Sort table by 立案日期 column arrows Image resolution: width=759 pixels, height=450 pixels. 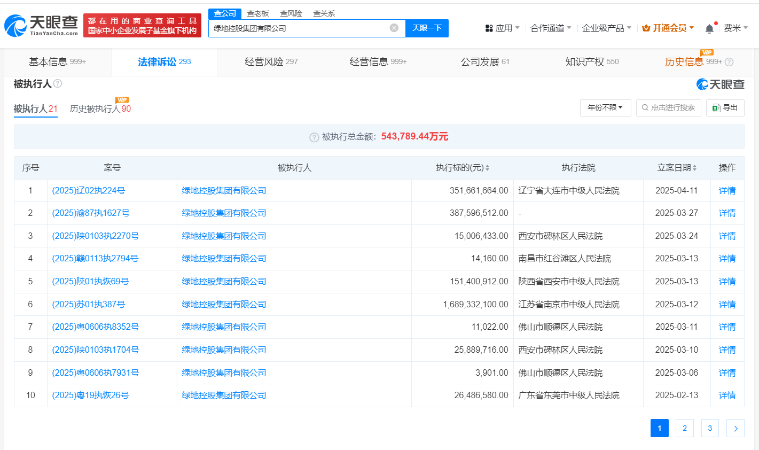(694, 167)
